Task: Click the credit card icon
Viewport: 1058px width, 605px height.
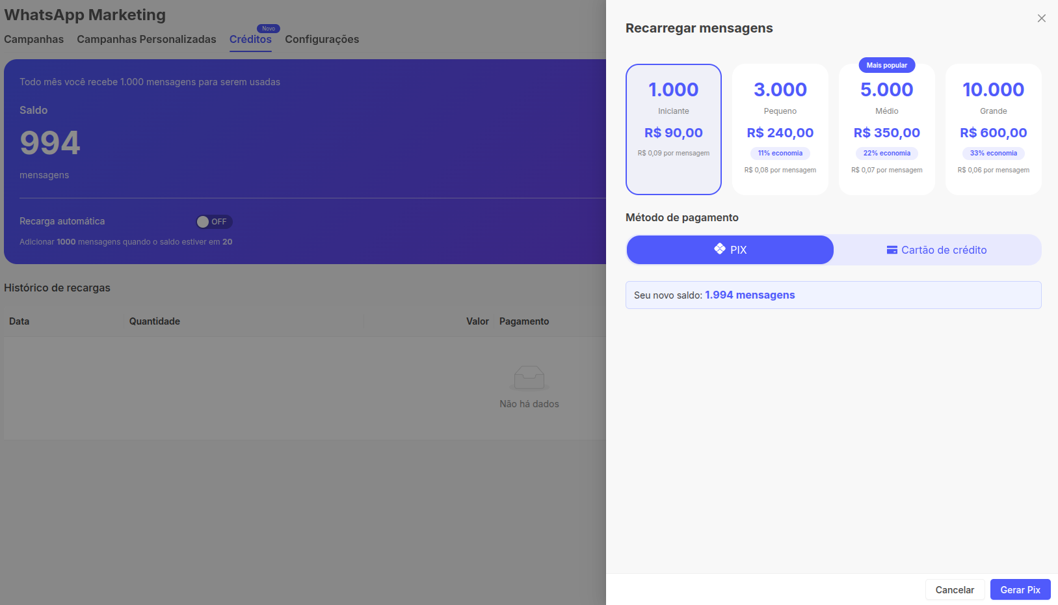Action: click(892, 250)
